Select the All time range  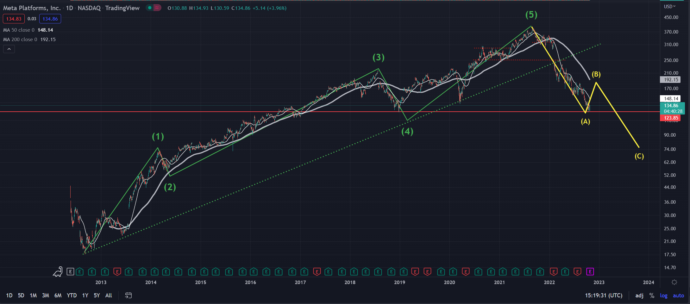(109, 295)
